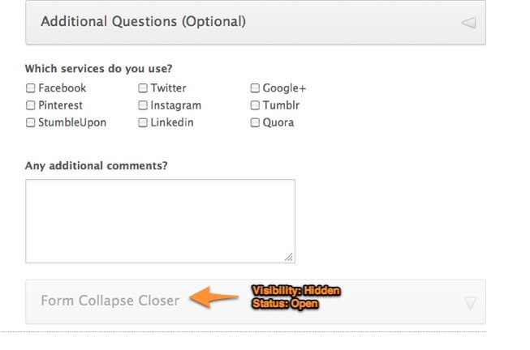530x350 pixels.
Task: Tick the Google+ checkbox
Action: (x=255, y=88)
